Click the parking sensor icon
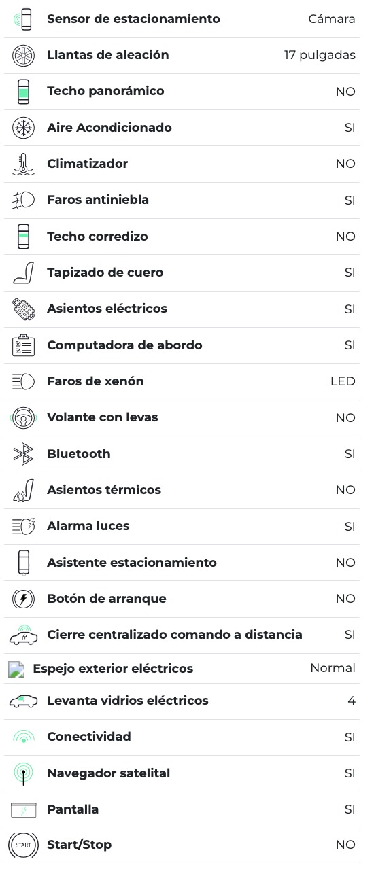374x874 pixels. point(23,19)
